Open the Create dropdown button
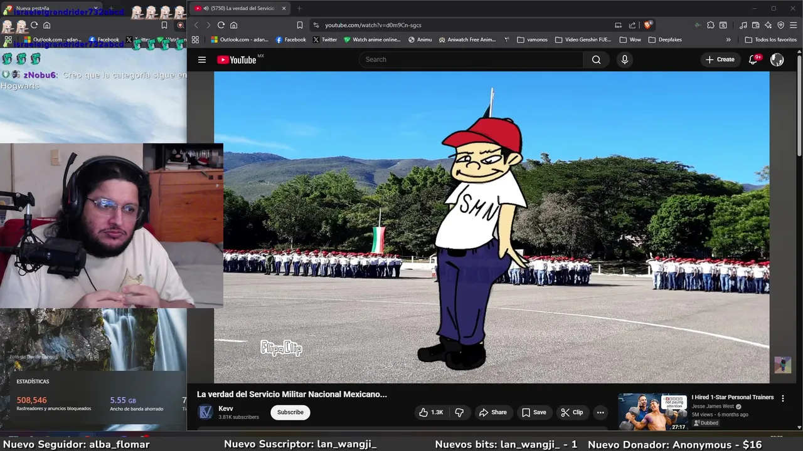Image resolution: width=803 pixels, height=451 pixels. tap(720, 60)
